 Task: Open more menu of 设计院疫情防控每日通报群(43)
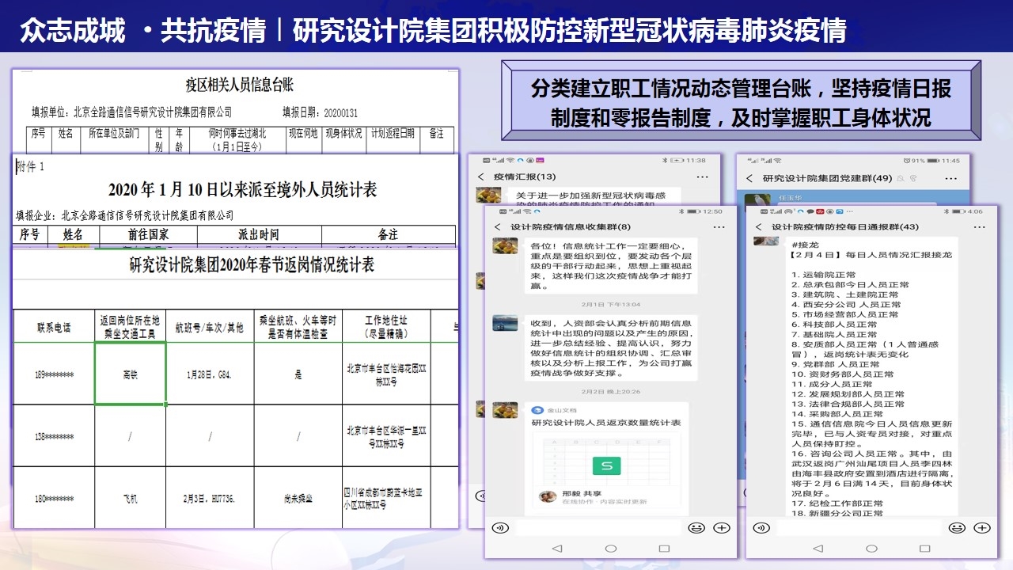[x=980, y=226]
